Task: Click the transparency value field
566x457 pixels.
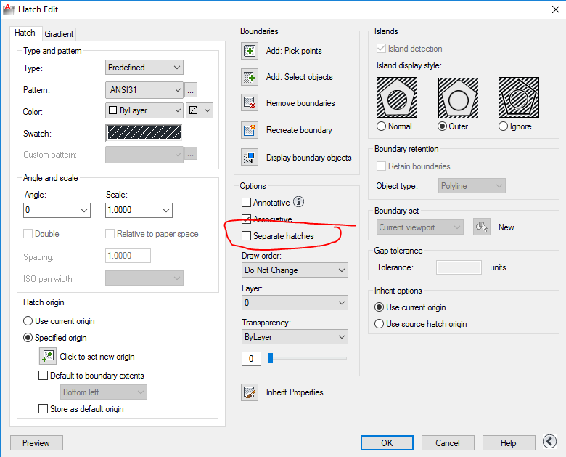Action: (x=251, y=359)
